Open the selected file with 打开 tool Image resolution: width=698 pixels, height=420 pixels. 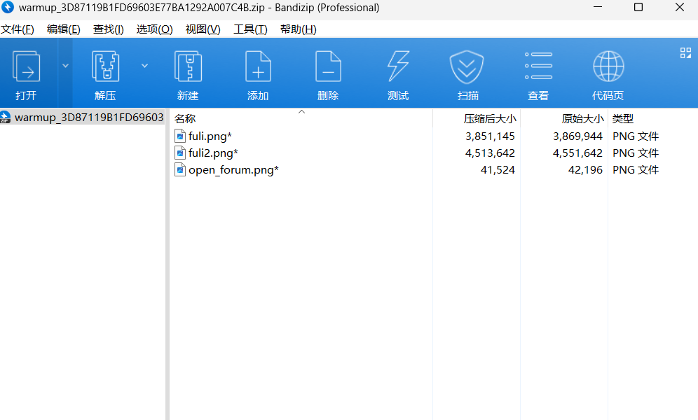27,73
